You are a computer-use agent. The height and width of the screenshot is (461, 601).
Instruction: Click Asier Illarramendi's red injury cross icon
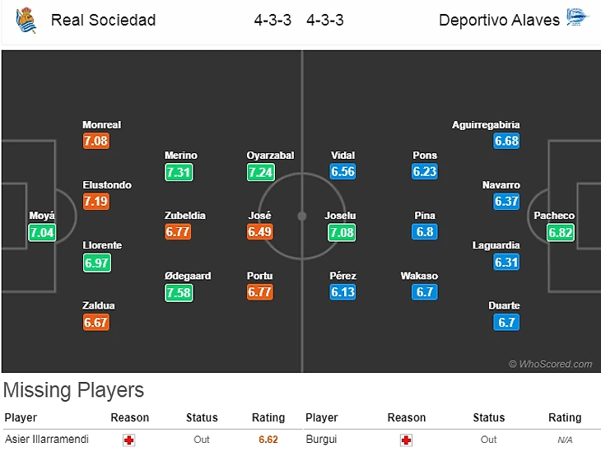pyautogui.click(x=129, y=440)
